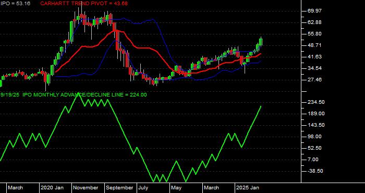Click the 55.80 price axis value

click(314, 34)
